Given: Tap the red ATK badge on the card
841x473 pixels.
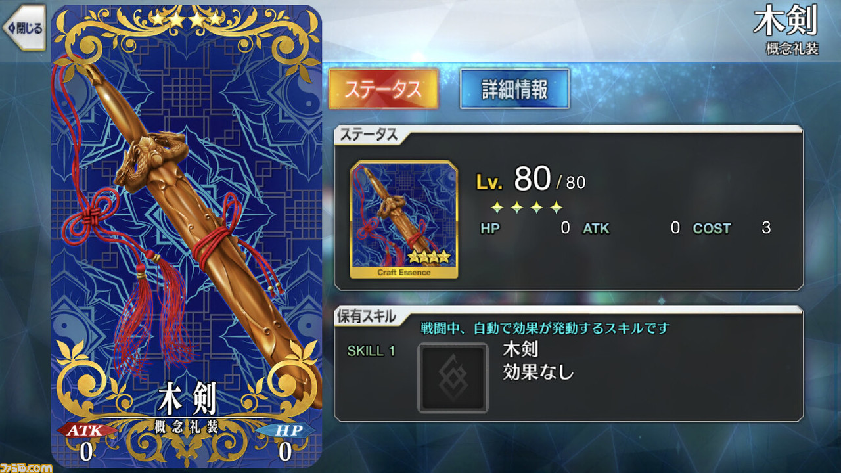Looking at the screenshot, I should (x=87, y=430).
